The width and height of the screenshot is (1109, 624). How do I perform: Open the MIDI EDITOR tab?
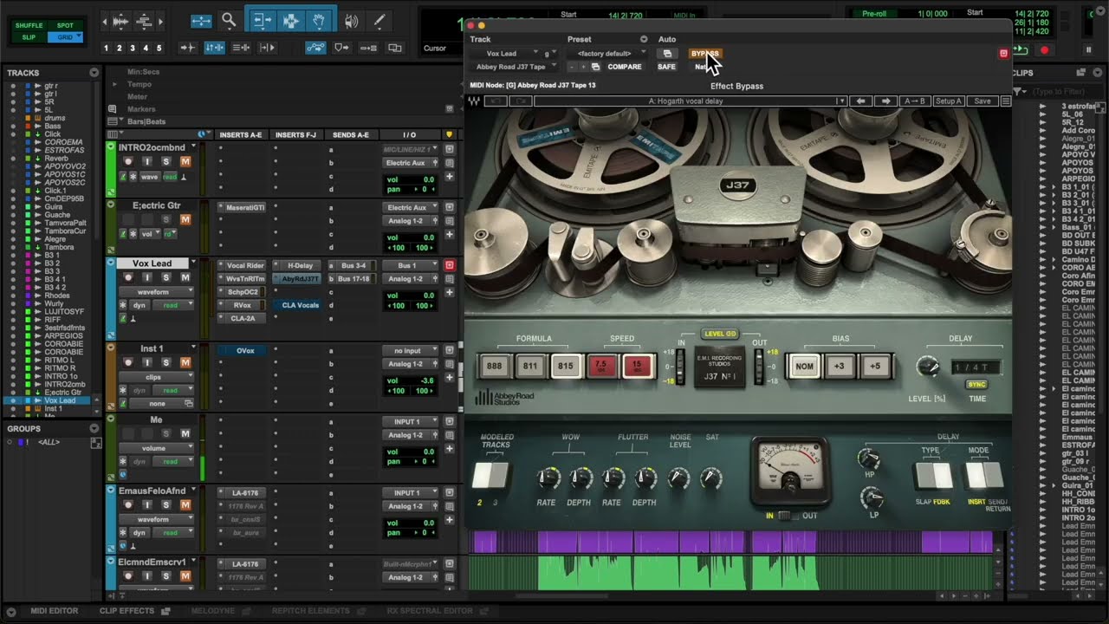(55, 611)
